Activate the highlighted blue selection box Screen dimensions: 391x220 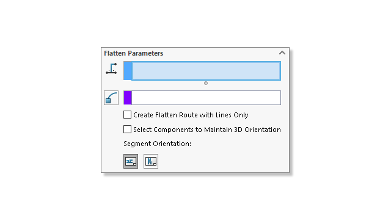coord(202,71)
